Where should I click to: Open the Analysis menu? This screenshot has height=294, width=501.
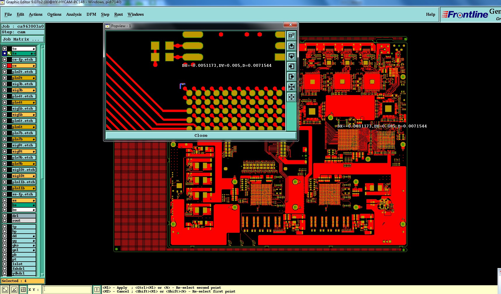coord(74,14)
